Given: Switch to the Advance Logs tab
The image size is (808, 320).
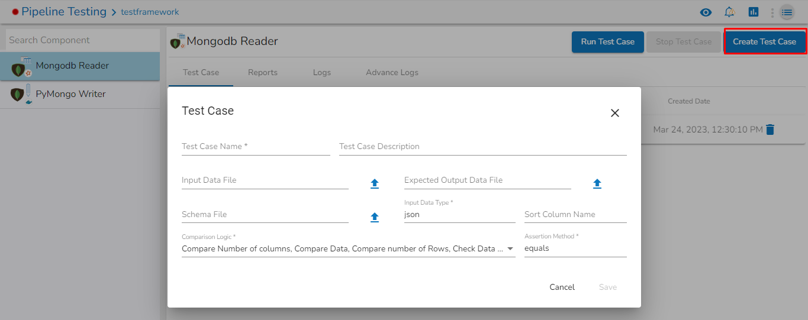Looking at the screenshot, I should pos(392,72).
